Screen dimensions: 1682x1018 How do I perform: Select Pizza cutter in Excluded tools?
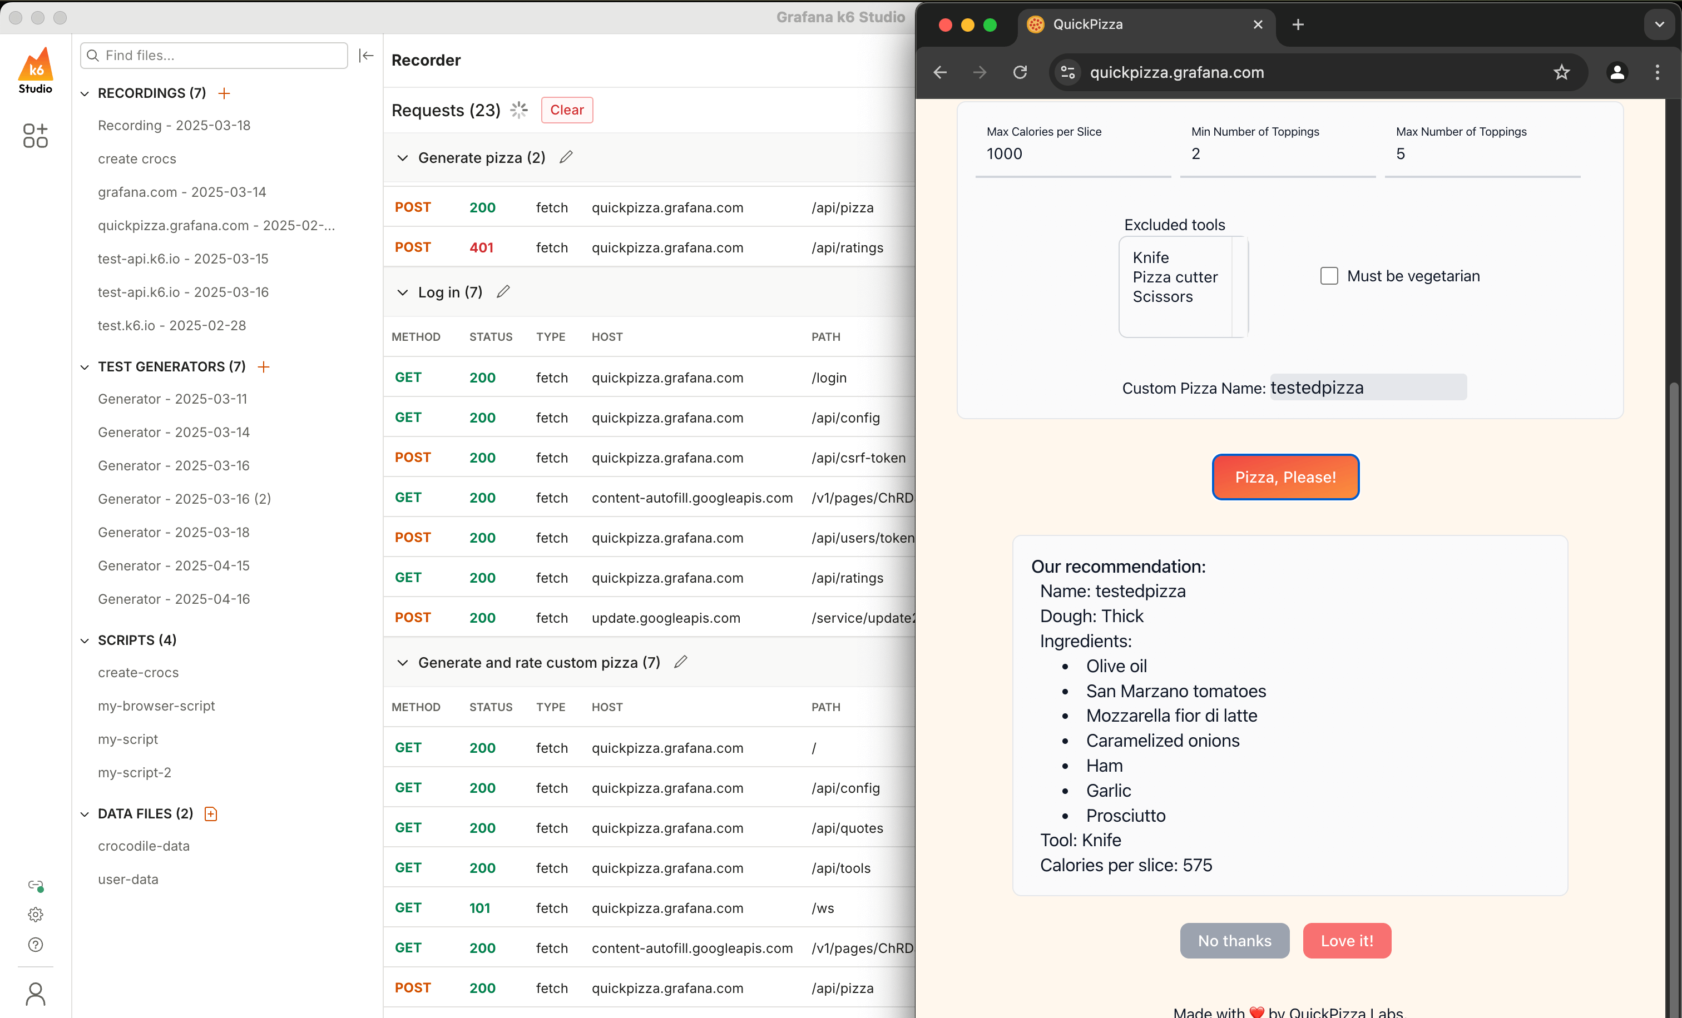pyautogui.click(x=1174, y=277)
